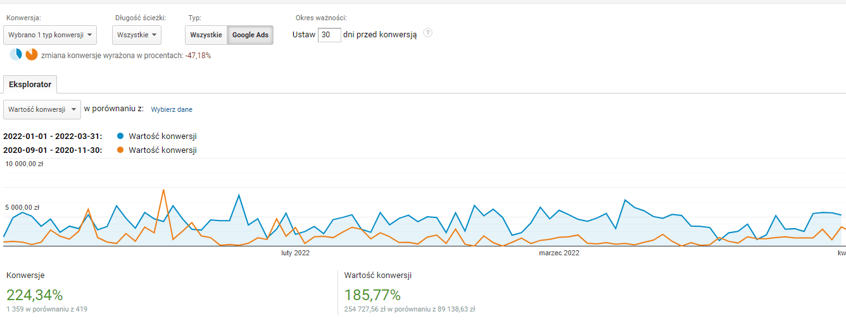Image resolution: width=846 pixels, height=321 pixels.
Task: Open the Wartość konwersji metric dropdown
Action: click(42, 109)
